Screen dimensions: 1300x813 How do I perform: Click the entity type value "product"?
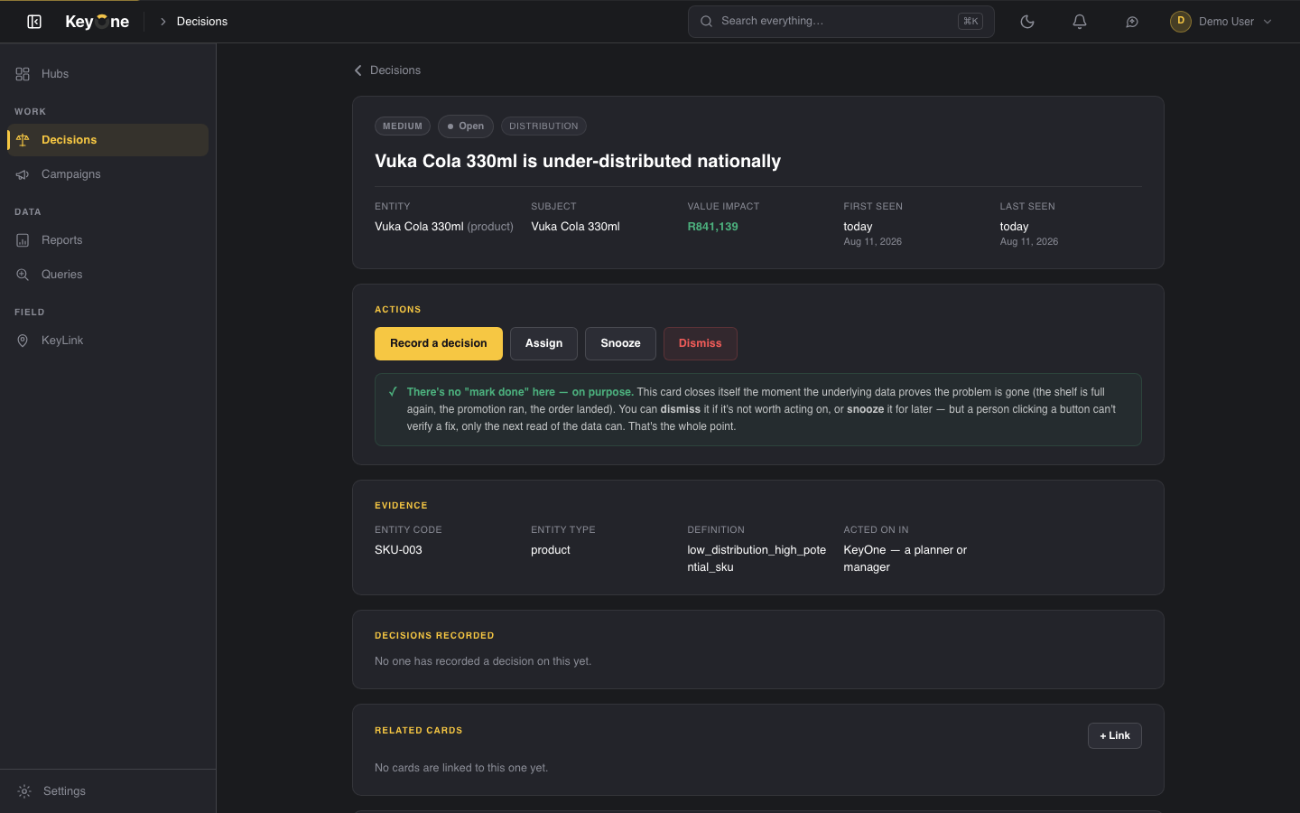tap(551, 550)
